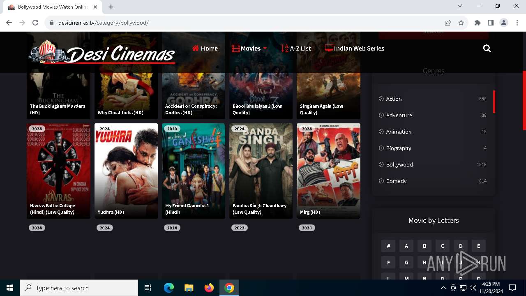The height and width of the screenshot is (296, 526).
Task: Open a new browser tab with plus
Action: point(111,7)
